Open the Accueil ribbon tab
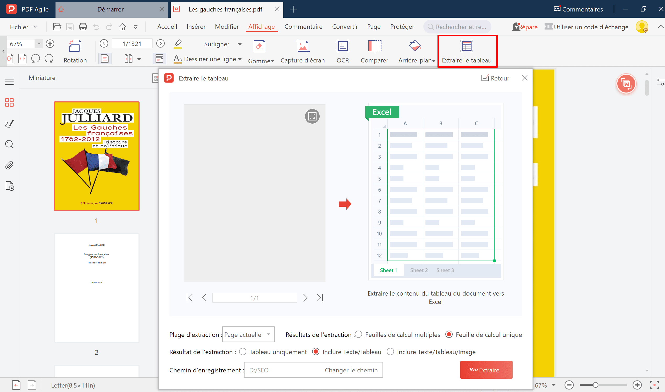 pyautogui.click(x=167, y=27)
